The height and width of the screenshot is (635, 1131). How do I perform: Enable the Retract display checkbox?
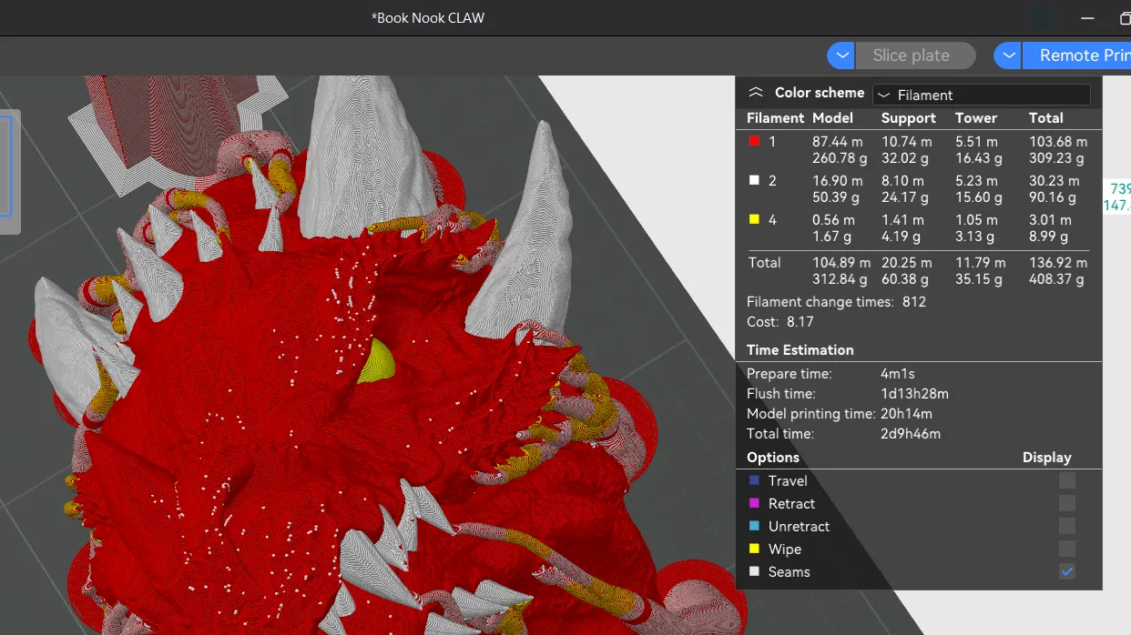1067,503
